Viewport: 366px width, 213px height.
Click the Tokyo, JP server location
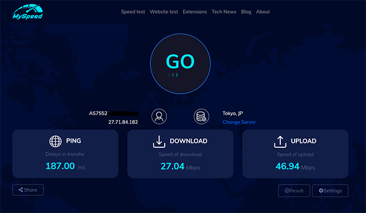pos(233,114)
